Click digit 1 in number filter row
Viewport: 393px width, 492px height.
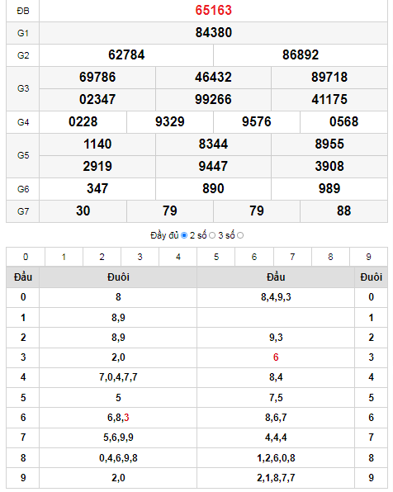64,257
